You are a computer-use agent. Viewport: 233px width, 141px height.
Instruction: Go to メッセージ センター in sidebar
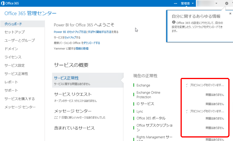point(20,107)
